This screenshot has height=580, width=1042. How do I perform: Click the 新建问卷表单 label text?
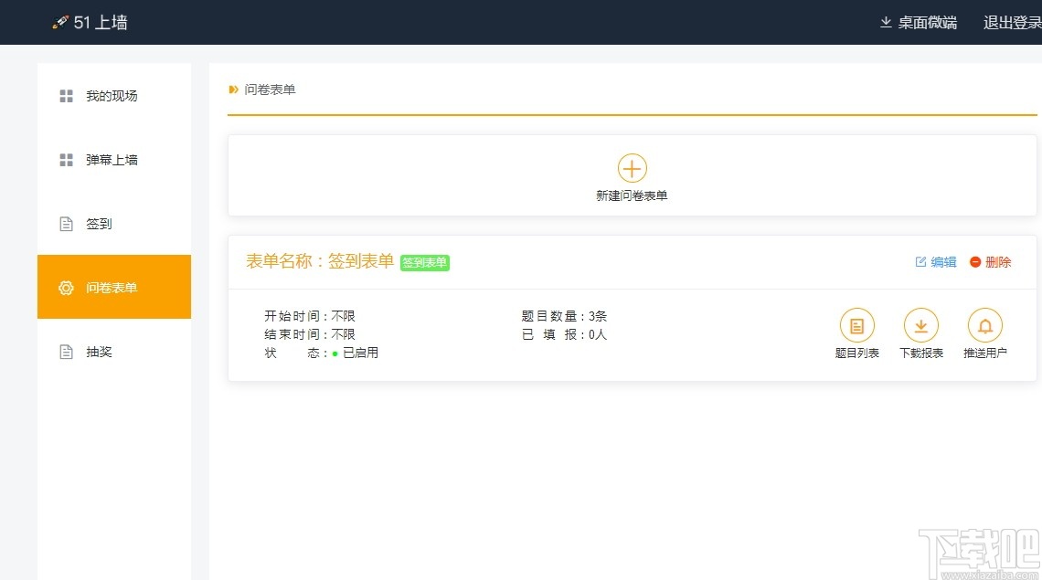[632, 195]
